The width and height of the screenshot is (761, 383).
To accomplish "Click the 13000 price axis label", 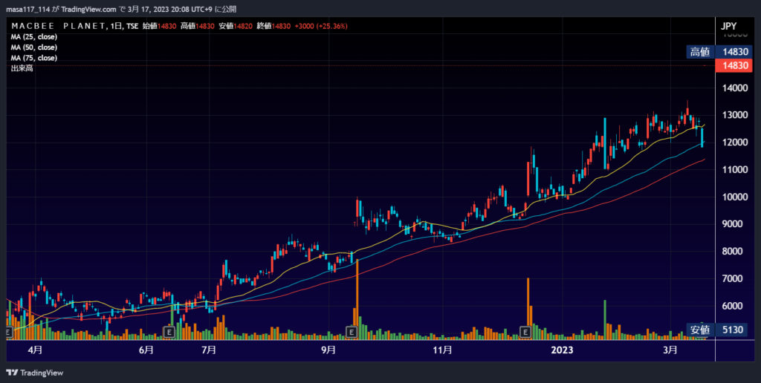I will click(x=735, y=115).
